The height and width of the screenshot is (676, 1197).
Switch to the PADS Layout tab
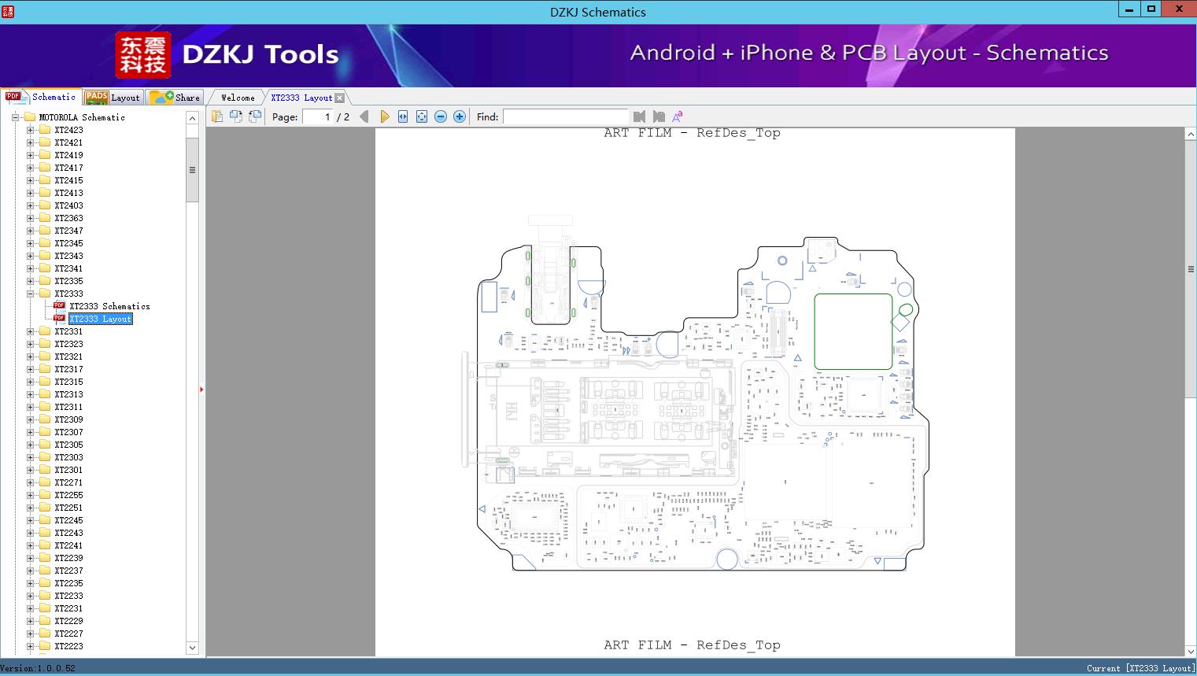[x=113, y=97]
